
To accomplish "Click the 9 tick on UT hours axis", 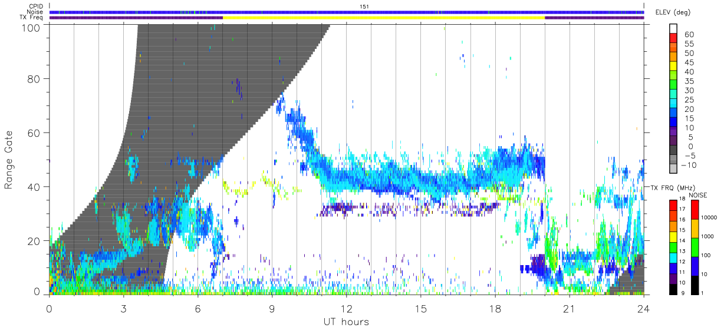I will 272,309.
